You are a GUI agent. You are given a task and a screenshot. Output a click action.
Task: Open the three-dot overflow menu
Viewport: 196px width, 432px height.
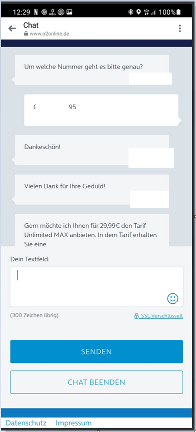(180, 29)
